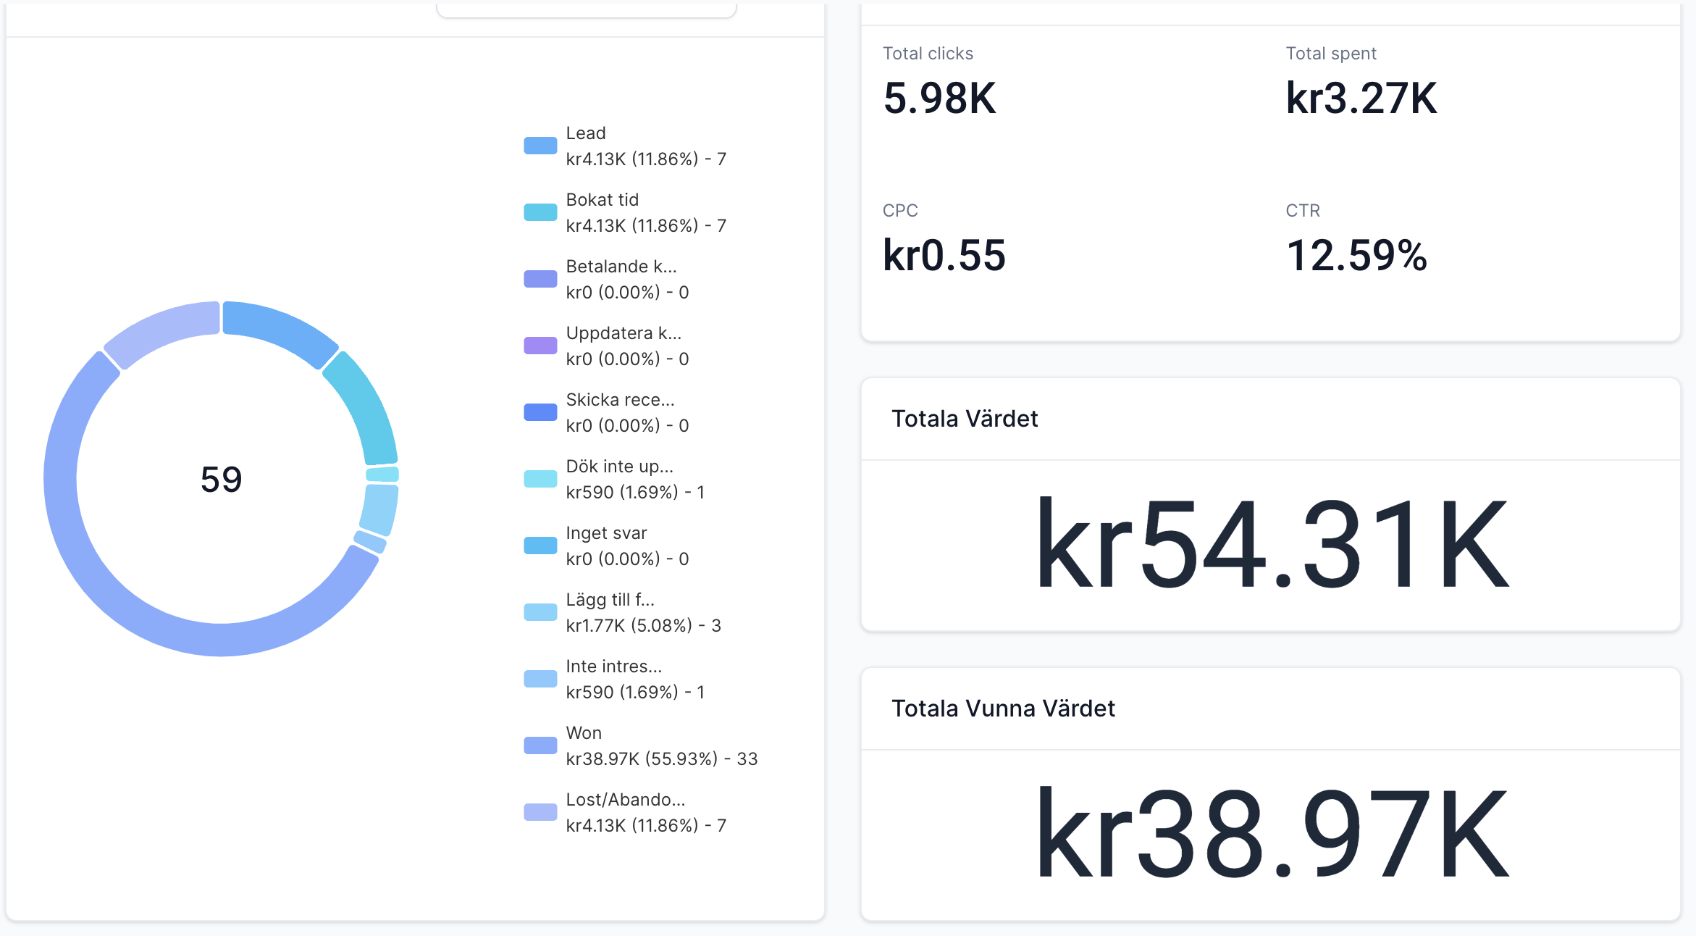Viewport: 1696px width, 936px height.
Task: Click the Lead legend color swatch
Action: click(540, 146)
